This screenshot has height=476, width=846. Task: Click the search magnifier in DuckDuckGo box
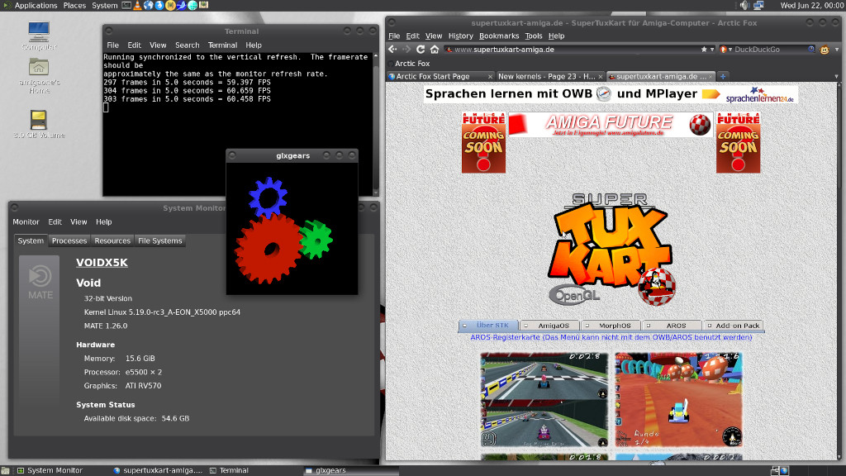coord(811,49)
